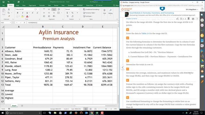Switch to the Page Layout ribbon tab

click(32, 5)
